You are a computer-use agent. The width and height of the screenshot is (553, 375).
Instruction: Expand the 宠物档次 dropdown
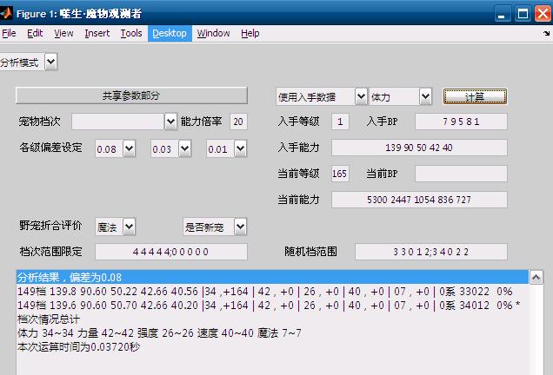click(170, 122)
